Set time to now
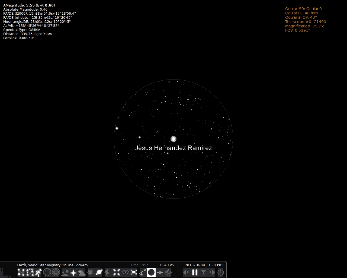Screen dimensions: 347x278 [x=203, y=272]
